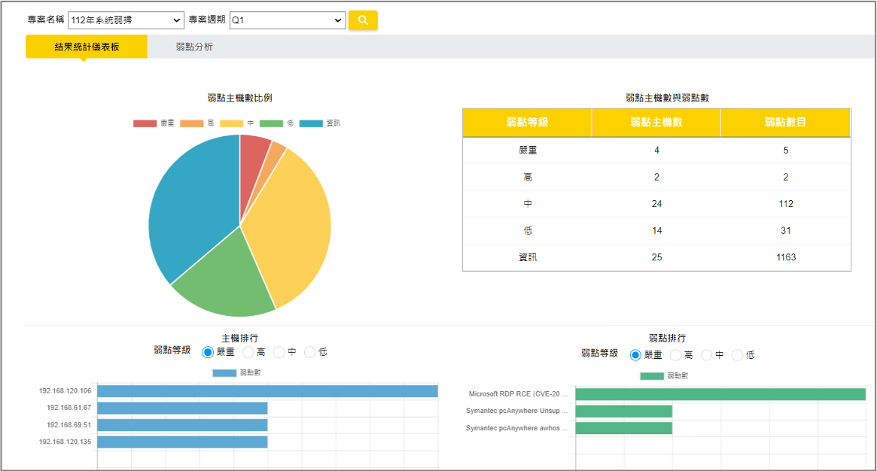Image resolution: width=877 pixels, height=471 pixels.
Task: Click the yellow search magnifier button
Action: (363, 20)
